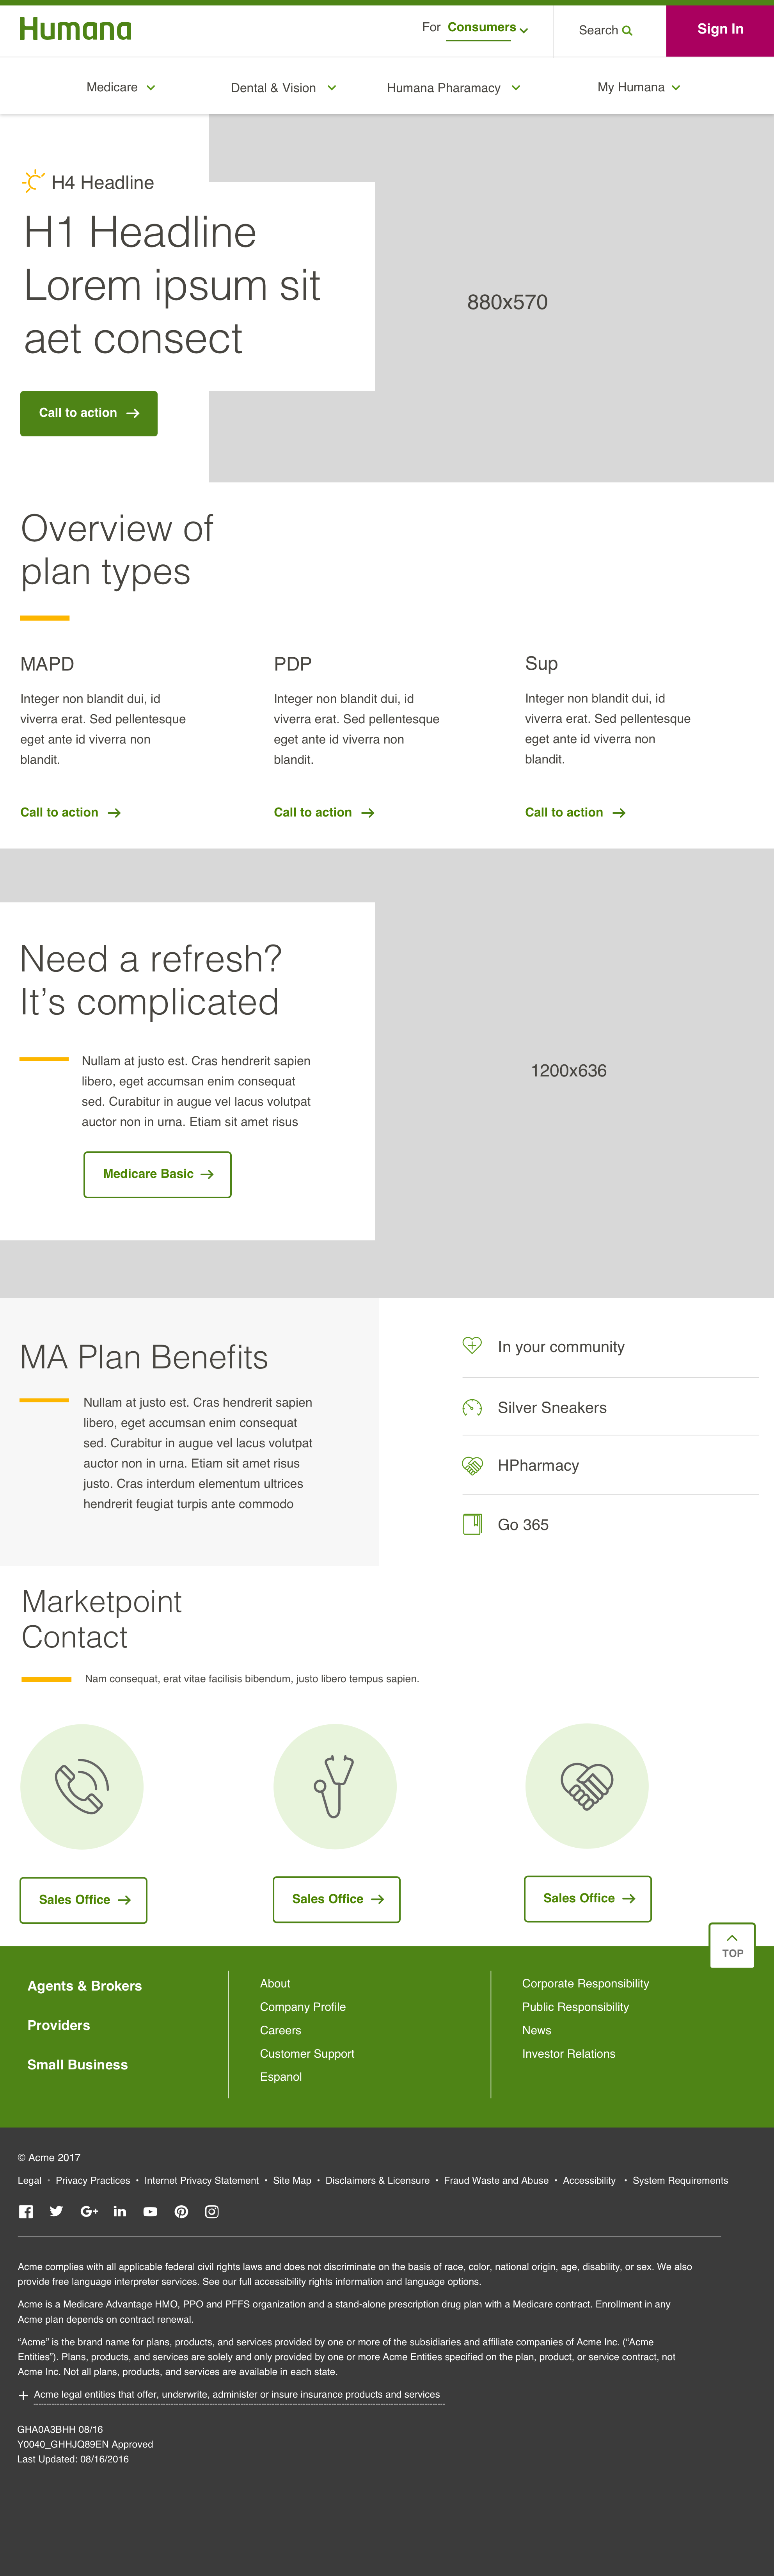Open the Instagram icon in footer

coord(212,2211)
